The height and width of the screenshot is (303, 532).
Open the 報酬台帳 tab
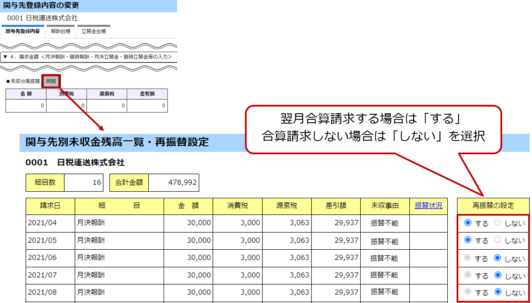pos(60,32)
